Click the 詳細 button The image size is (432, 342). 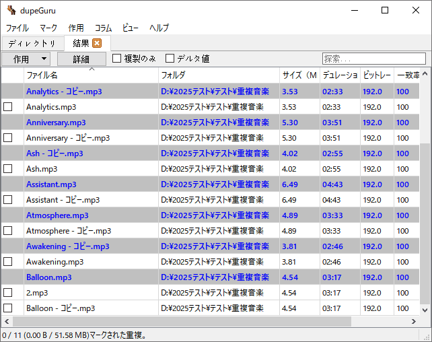81,59
